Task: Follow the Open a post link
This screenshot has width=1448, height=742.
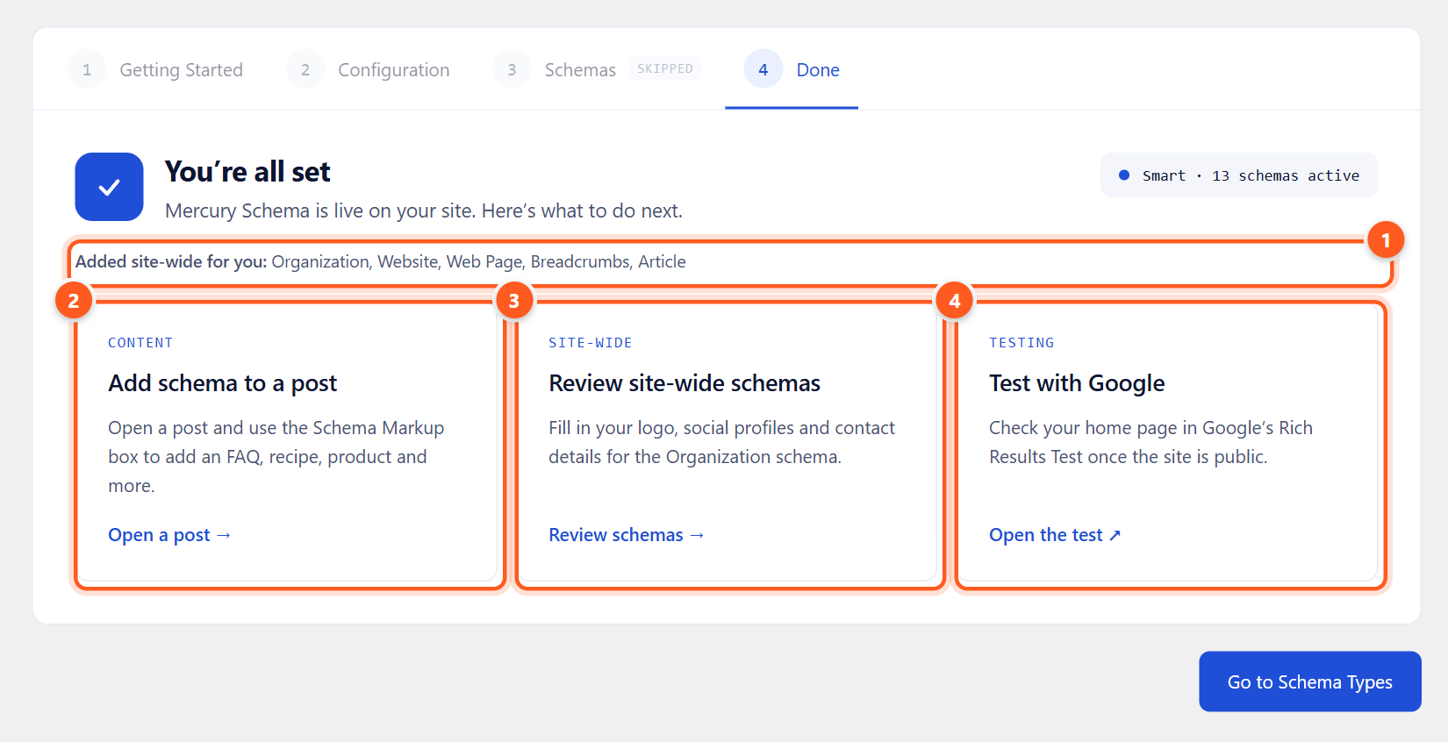Action: pyautogui.click(x=169, y=535)
